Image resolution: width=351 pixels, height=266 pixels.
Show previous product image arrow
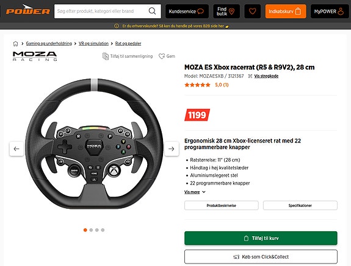coord(16,149)
